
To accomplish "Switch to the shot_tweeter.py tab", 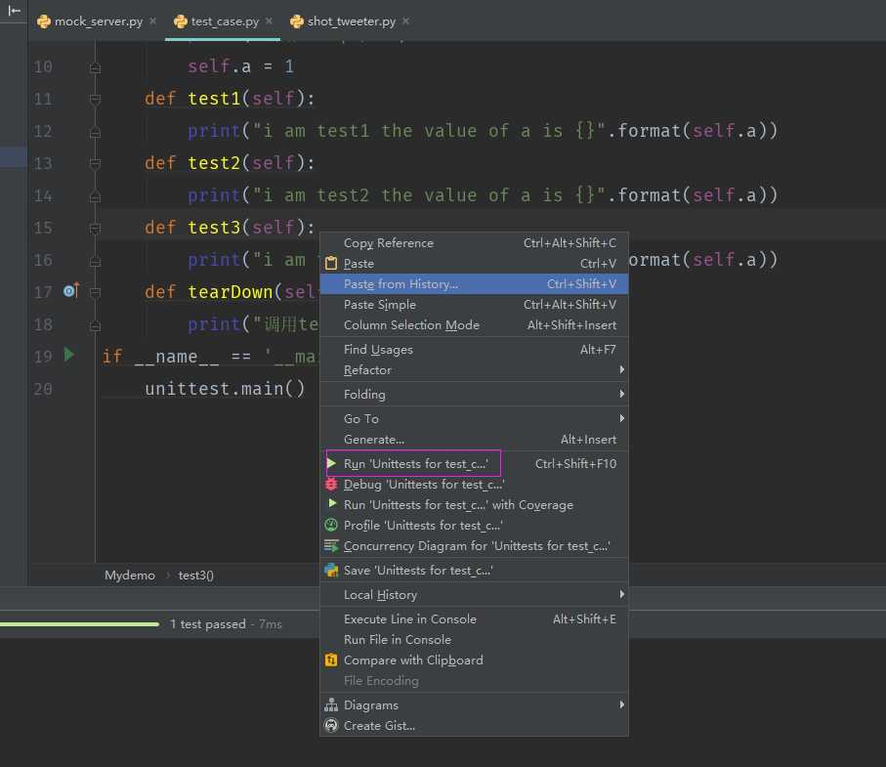I will pos(350,21).
